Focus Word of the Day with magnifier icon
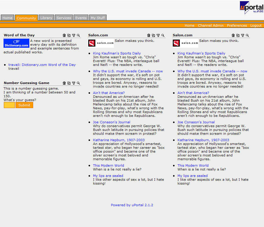This screenshot has width=264, height=227. [x=78, y=35]
